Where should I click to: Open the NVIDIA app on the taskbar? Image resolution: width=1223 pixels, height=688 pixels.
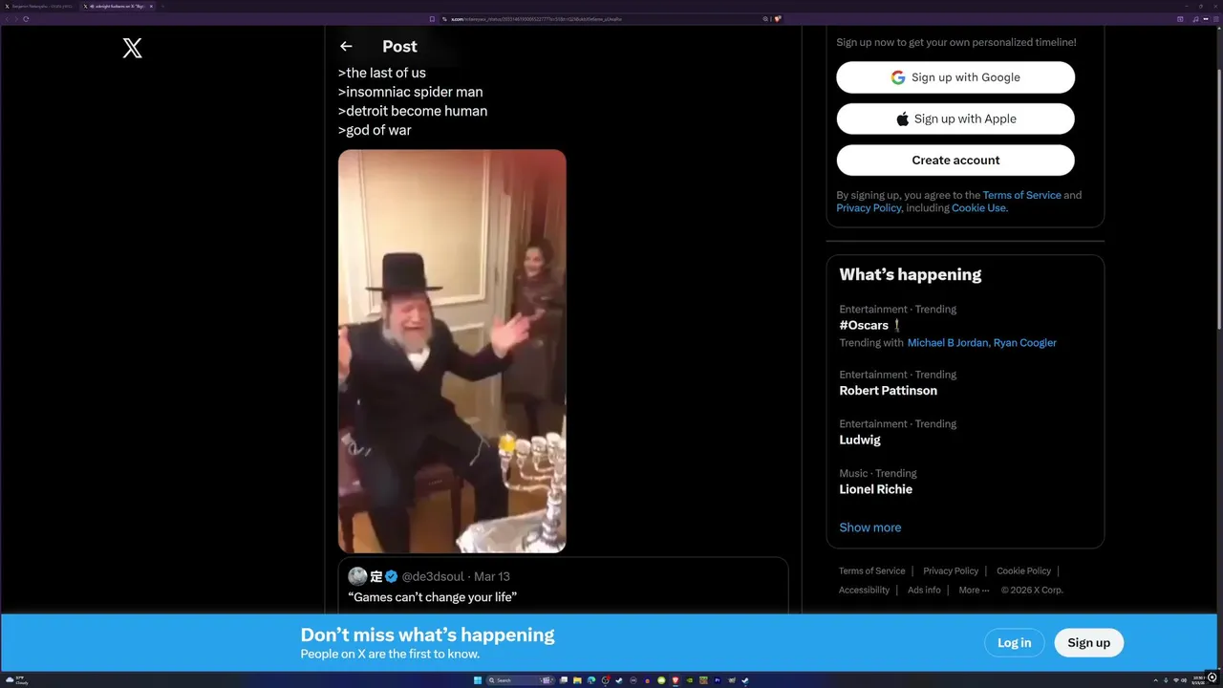coord(690,680)
